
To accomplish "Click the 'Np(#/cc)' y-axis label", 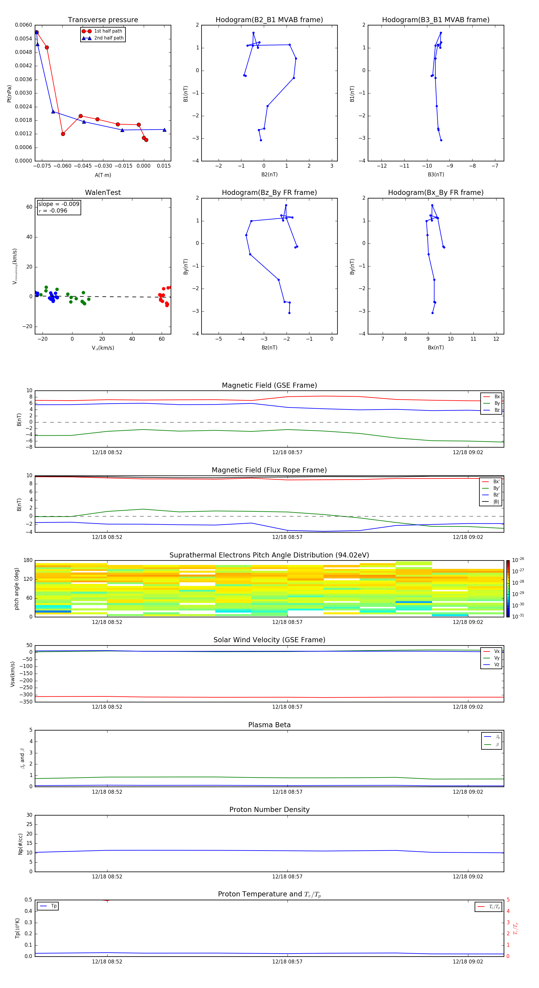I will (20, 844).
